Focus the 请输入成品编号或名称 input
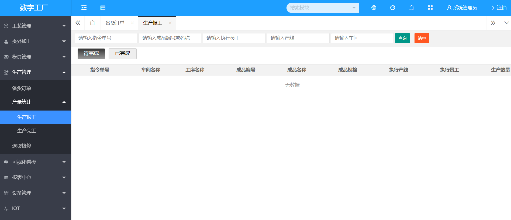 coord(170,38)
